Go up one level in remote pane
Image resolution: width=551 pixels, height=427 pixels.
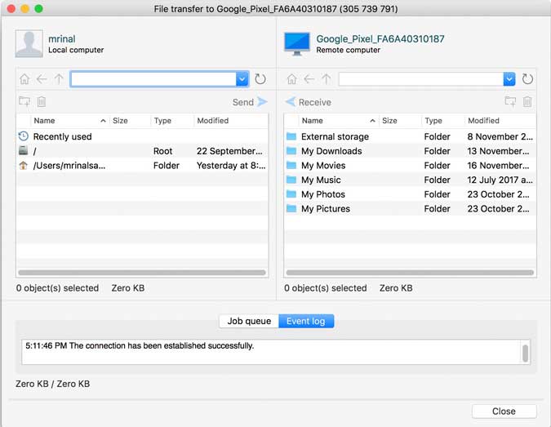click(x=326, y=79)
